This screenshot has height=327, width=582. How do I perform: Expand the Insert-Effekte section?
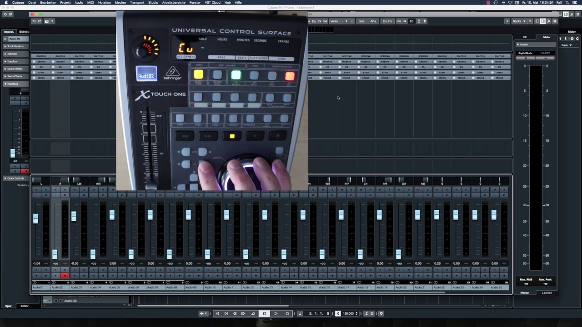16,69
